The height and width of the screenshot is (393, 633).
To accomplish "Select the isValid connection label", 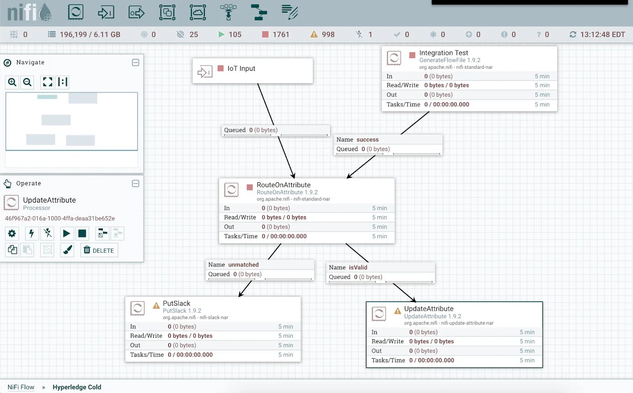I will pyautogui.click(x=381, y=272).
